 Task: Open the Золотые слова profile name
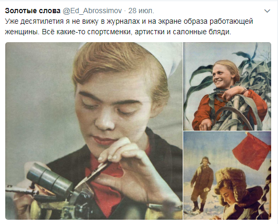[x=33, y=11]
